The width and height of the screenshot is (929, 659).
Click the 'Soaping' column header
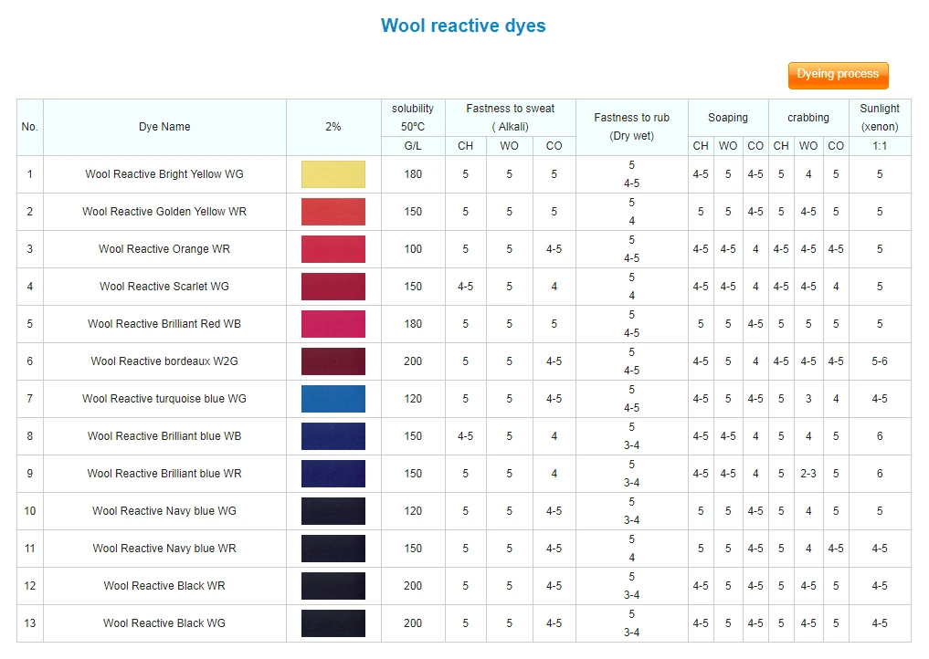[727, 117]
